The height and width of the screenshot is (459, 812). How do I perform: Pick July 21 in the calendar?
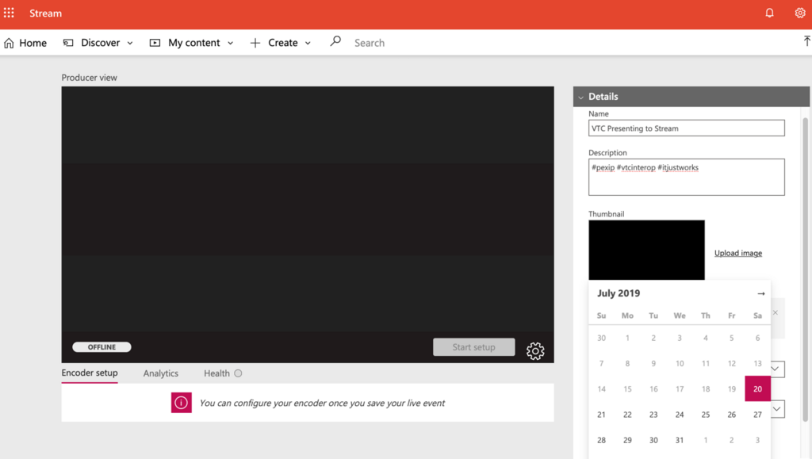(601, 415)
